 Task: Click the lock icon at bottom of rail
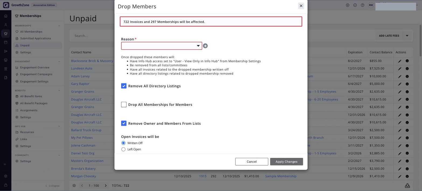6,185
